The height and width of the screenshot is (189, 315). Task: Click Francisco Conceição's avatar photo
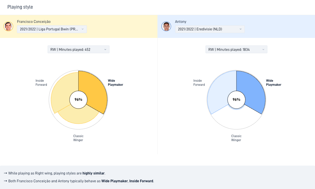click(8, 26)
